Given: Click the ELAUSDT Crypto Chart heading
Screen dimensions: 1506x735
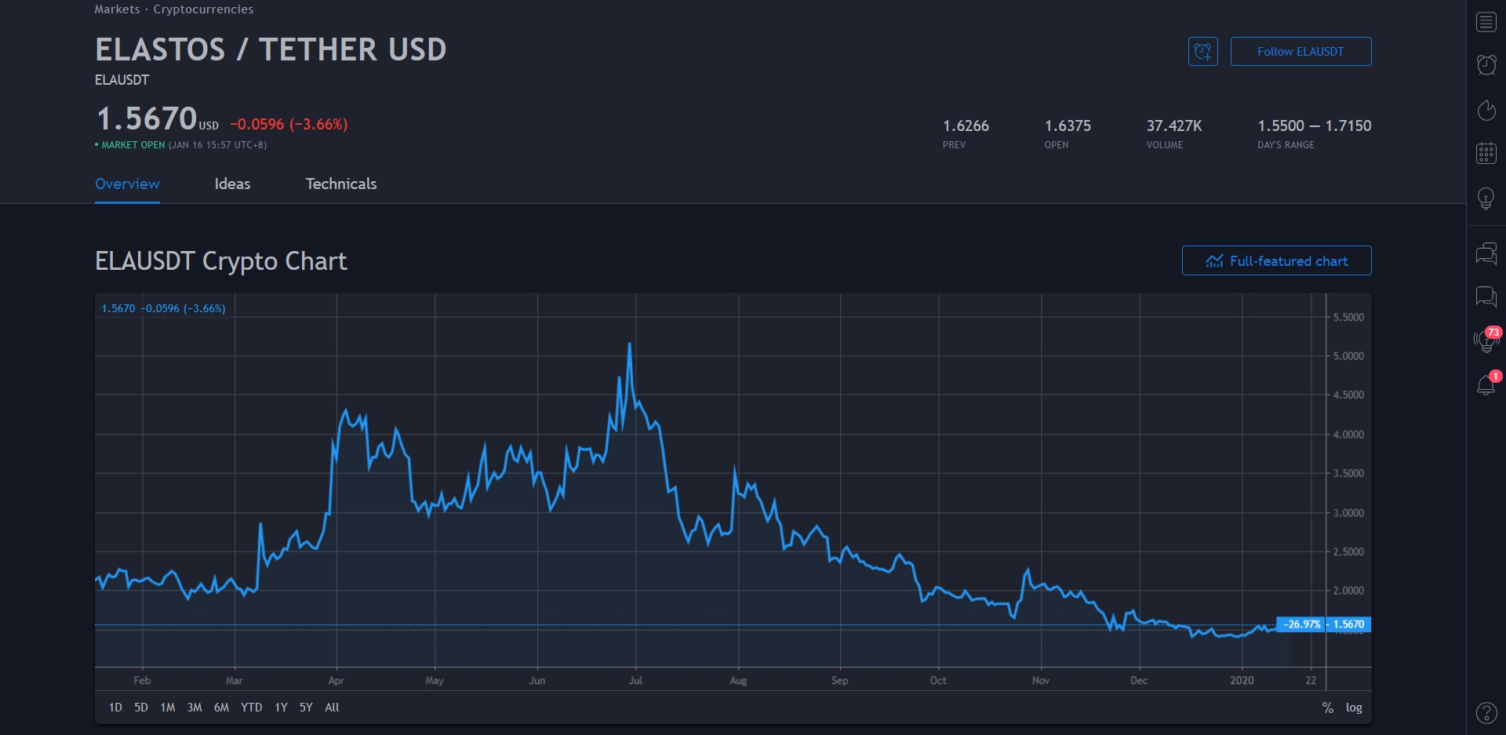Looking at the screenshot, I should [x=220, y=260].
